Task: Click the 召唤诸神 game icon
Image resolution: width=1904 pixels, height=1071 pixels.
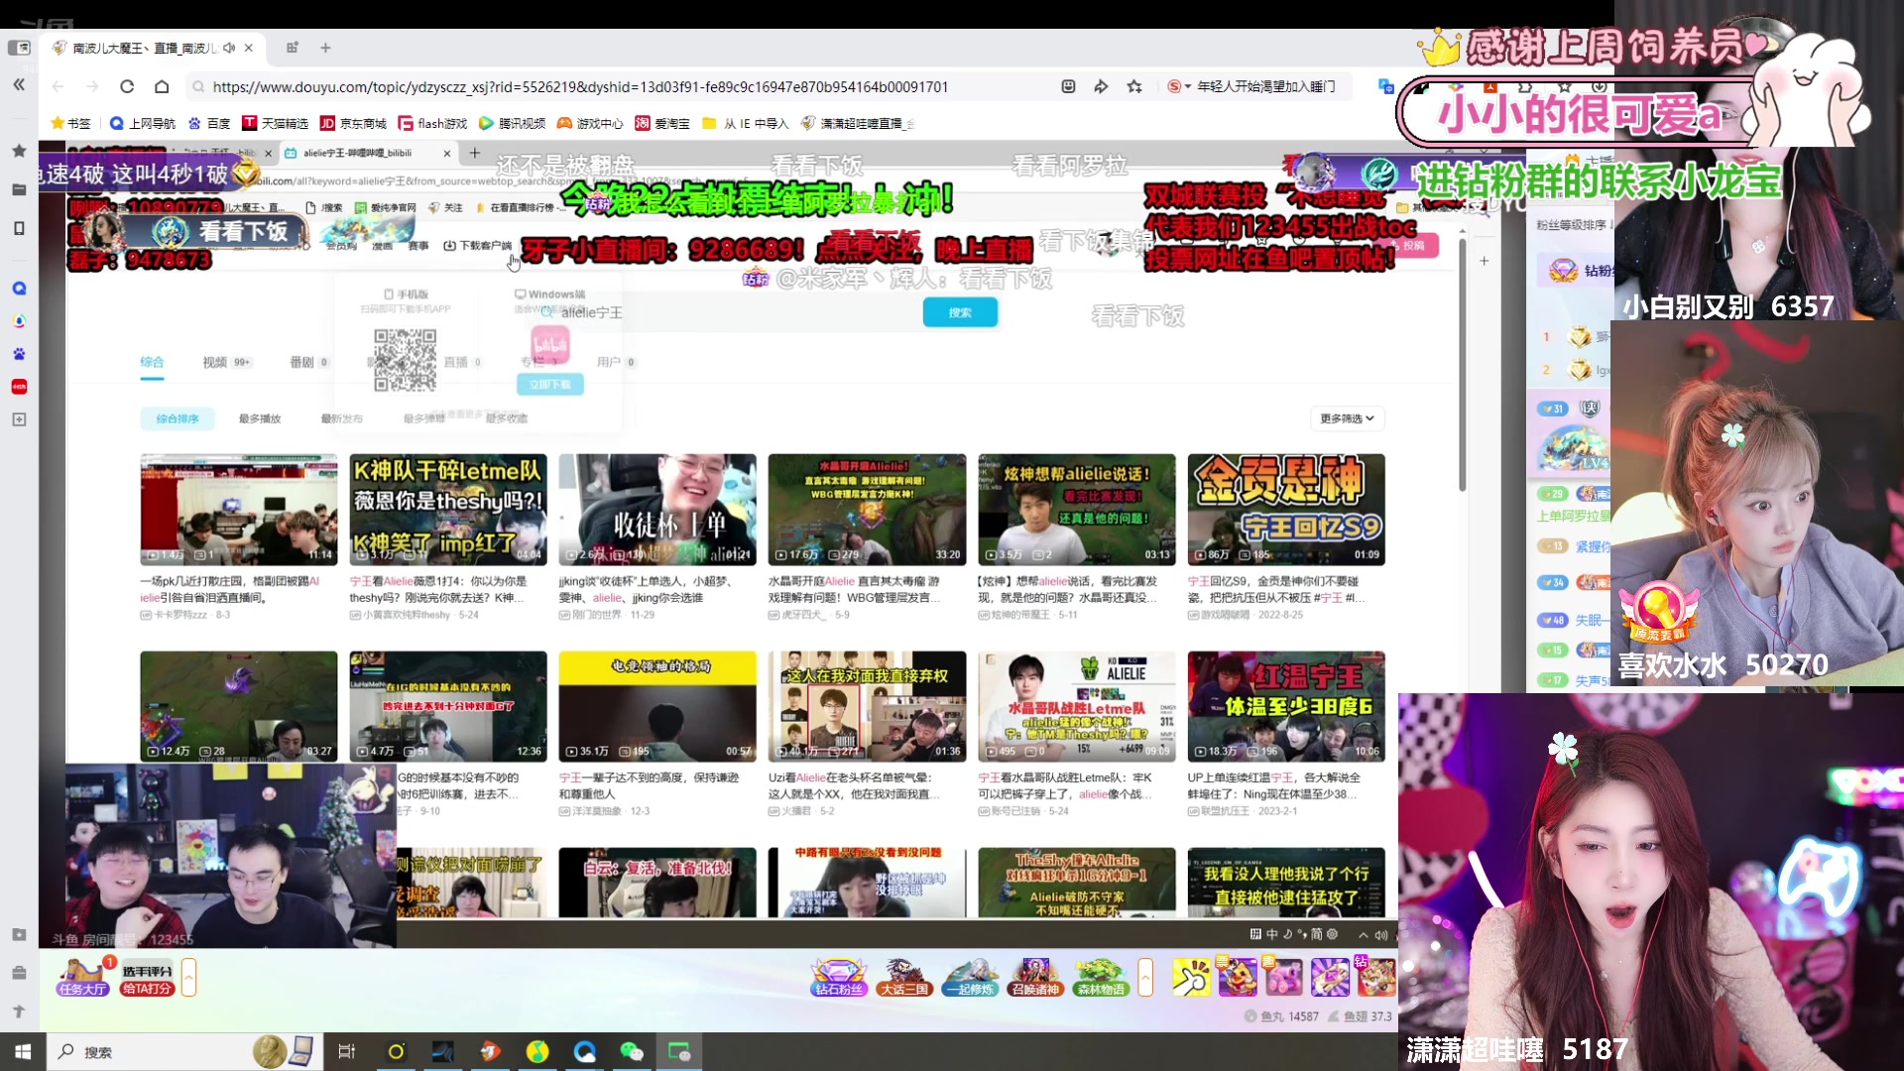Action: click(x=1035, y=977)
